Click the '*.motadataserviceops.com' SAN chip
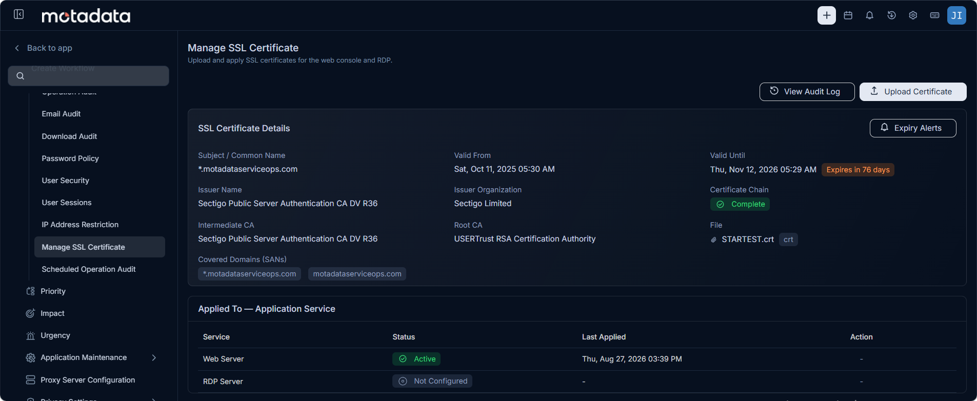Image resolution: width=977 pixels, height=401 pixels. [249, 274]
